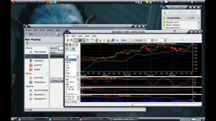Switch to Music Player in the taskbar
The image size is (216, 121).
click(x=32, y=119)
